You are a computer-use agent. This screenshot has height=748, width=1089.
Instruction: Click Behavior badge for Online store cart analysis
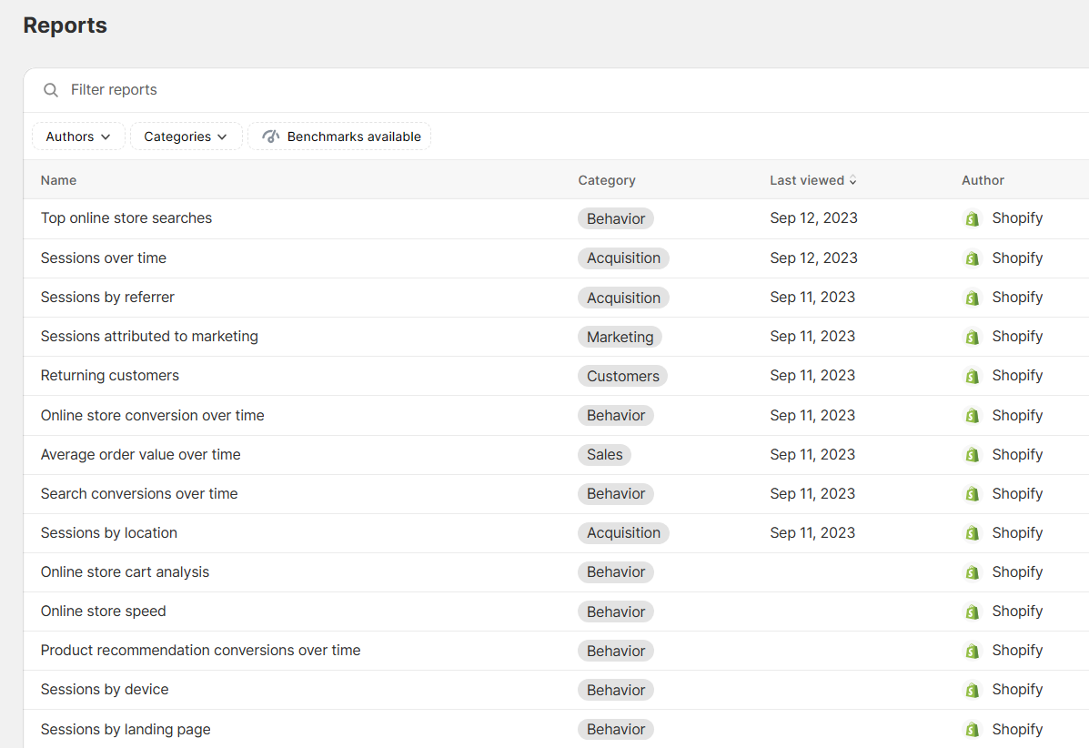click(x=615, y=572)
